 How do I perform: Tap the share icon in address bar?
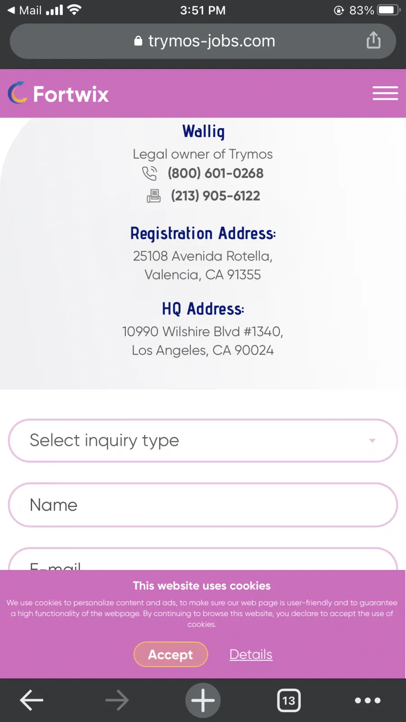[374, 40]
